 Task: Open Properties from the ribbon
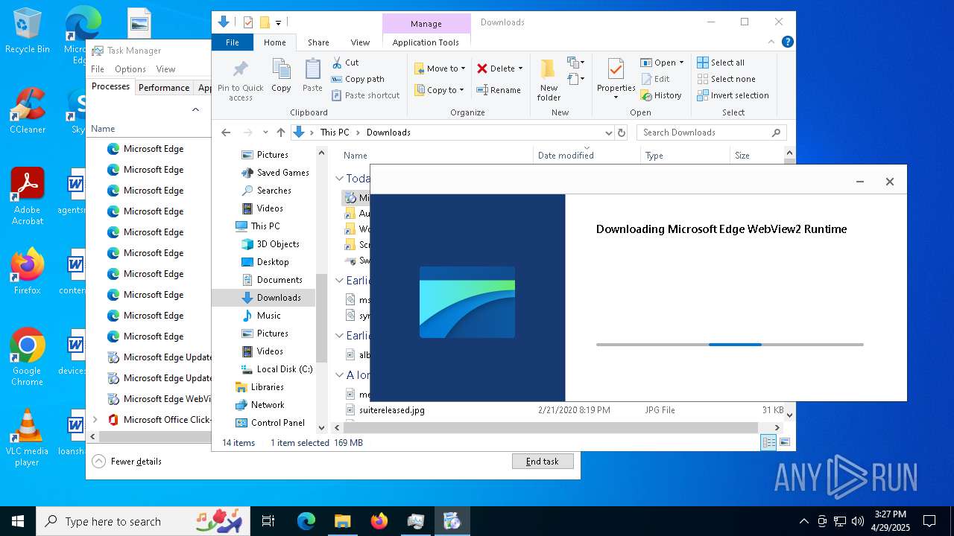point(616,80)
